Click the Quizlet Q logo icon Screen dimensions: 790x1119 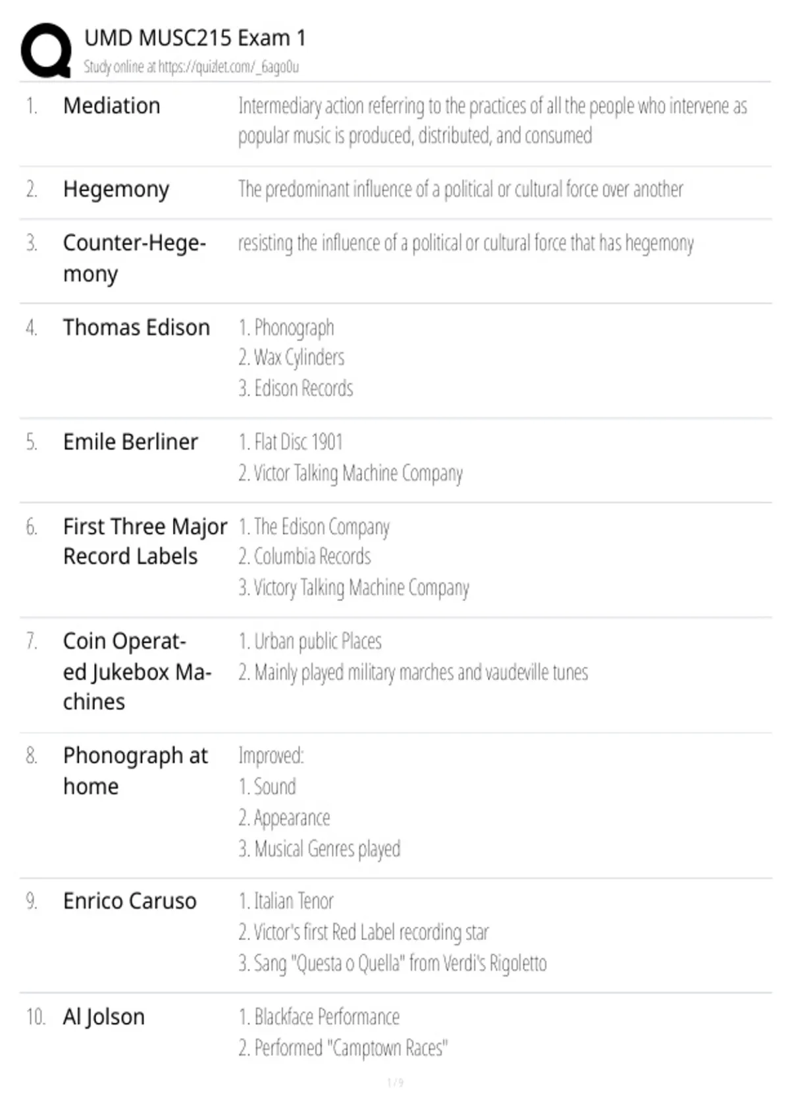[47, 51]
